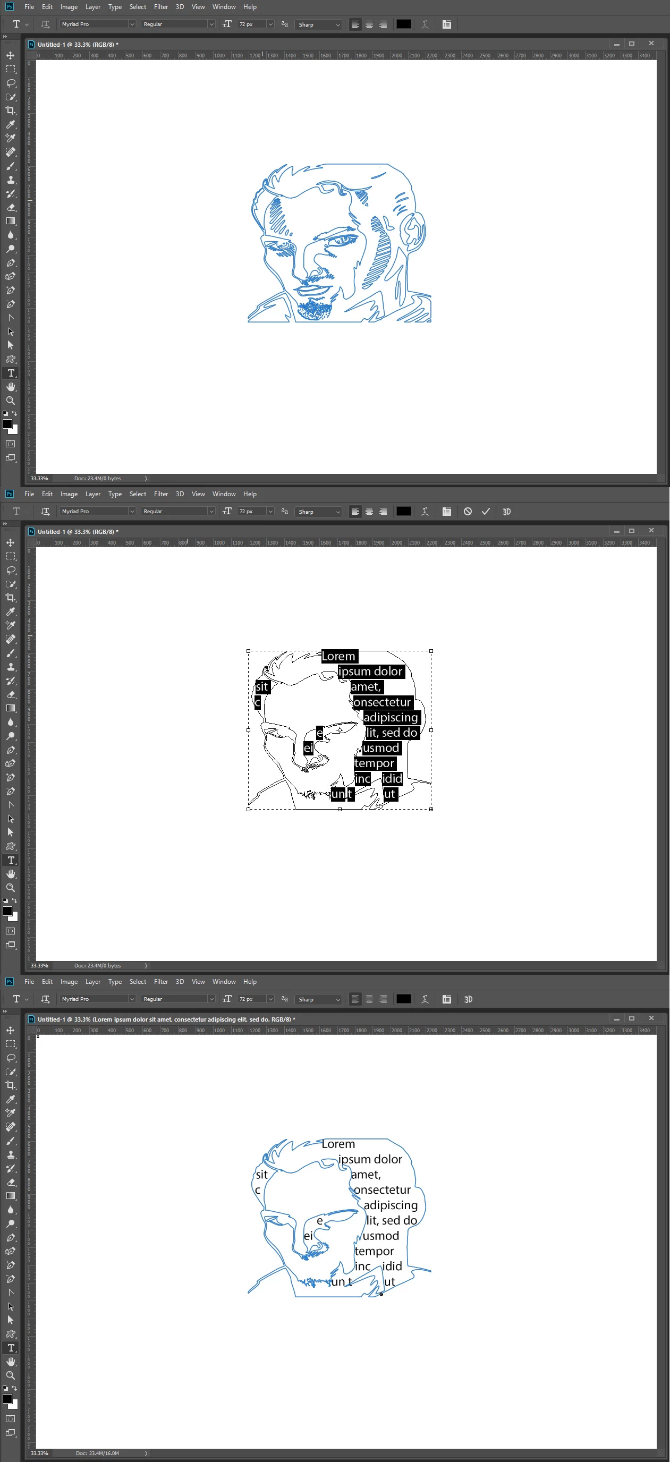
Task: Open Type menu in top window
Action: (x=115, y=7)
